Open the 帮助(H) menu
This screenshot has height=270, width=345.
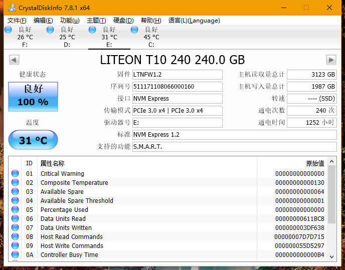point(151,21)
